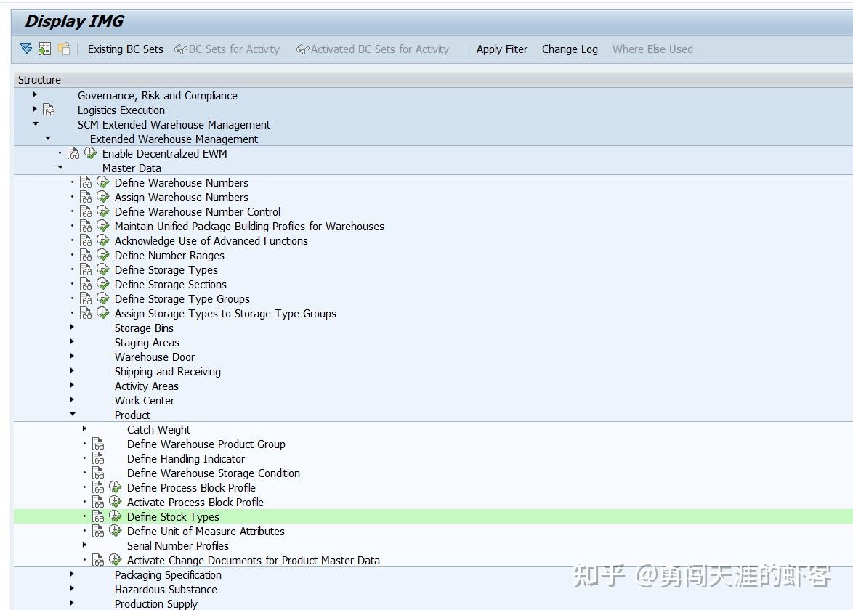
Task: Execute the Define Stock Types IMG activity icon
Action: (116, 516)
